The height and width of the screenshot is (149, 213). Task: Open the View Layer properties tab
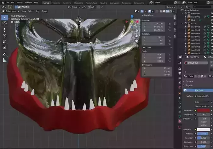(180, 78)
